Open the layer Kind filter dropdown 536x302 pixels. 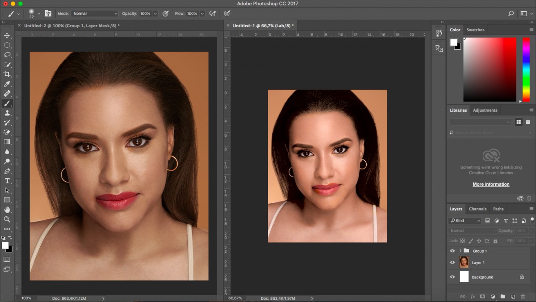click(465, 221)
